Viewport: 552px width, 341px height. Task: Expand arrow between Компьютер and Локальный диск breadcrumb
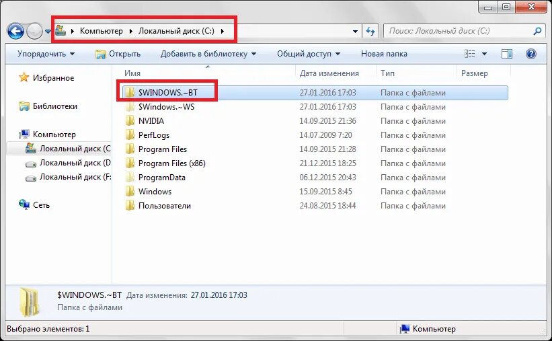pos(130,31)
